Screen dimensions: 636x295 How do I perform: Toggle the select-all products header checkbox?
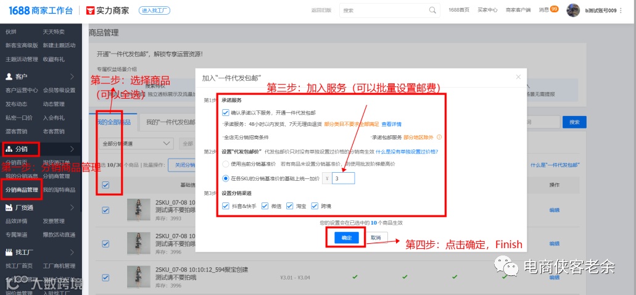105,185
